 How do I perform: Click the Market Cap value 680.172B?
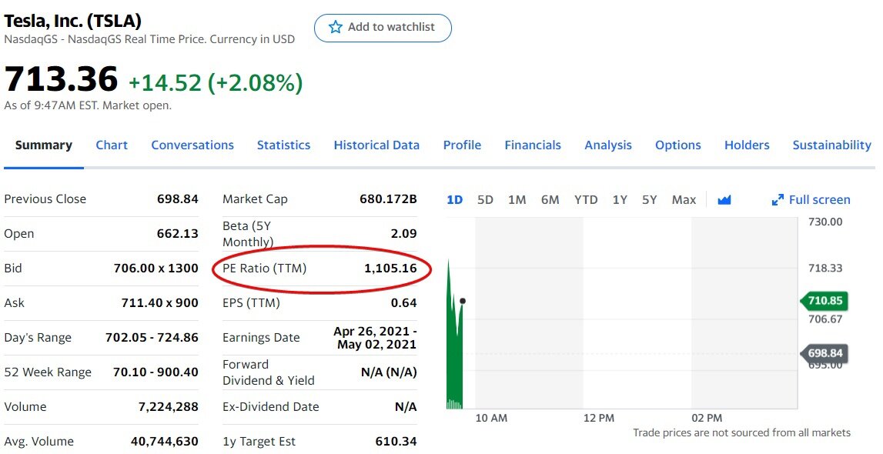tap(388, 199)
